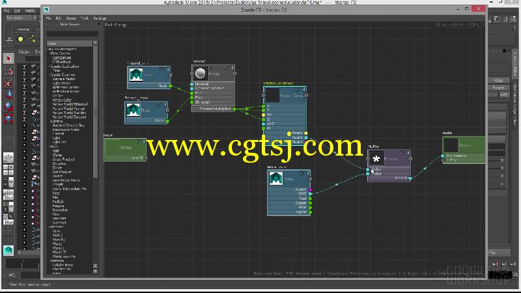The height and width of the screenshot is (293, 521).
Task: Open ShaderFX Edit menu
Action: pyautogui.click(x=59, y=18)
